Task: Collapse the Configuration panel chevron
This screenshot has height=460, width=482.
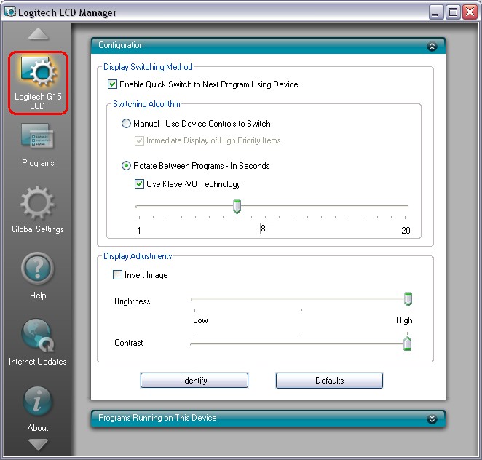Action: click(432, 47)
